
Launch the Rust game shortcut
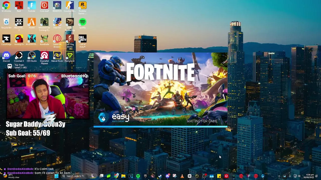point(19,7)
